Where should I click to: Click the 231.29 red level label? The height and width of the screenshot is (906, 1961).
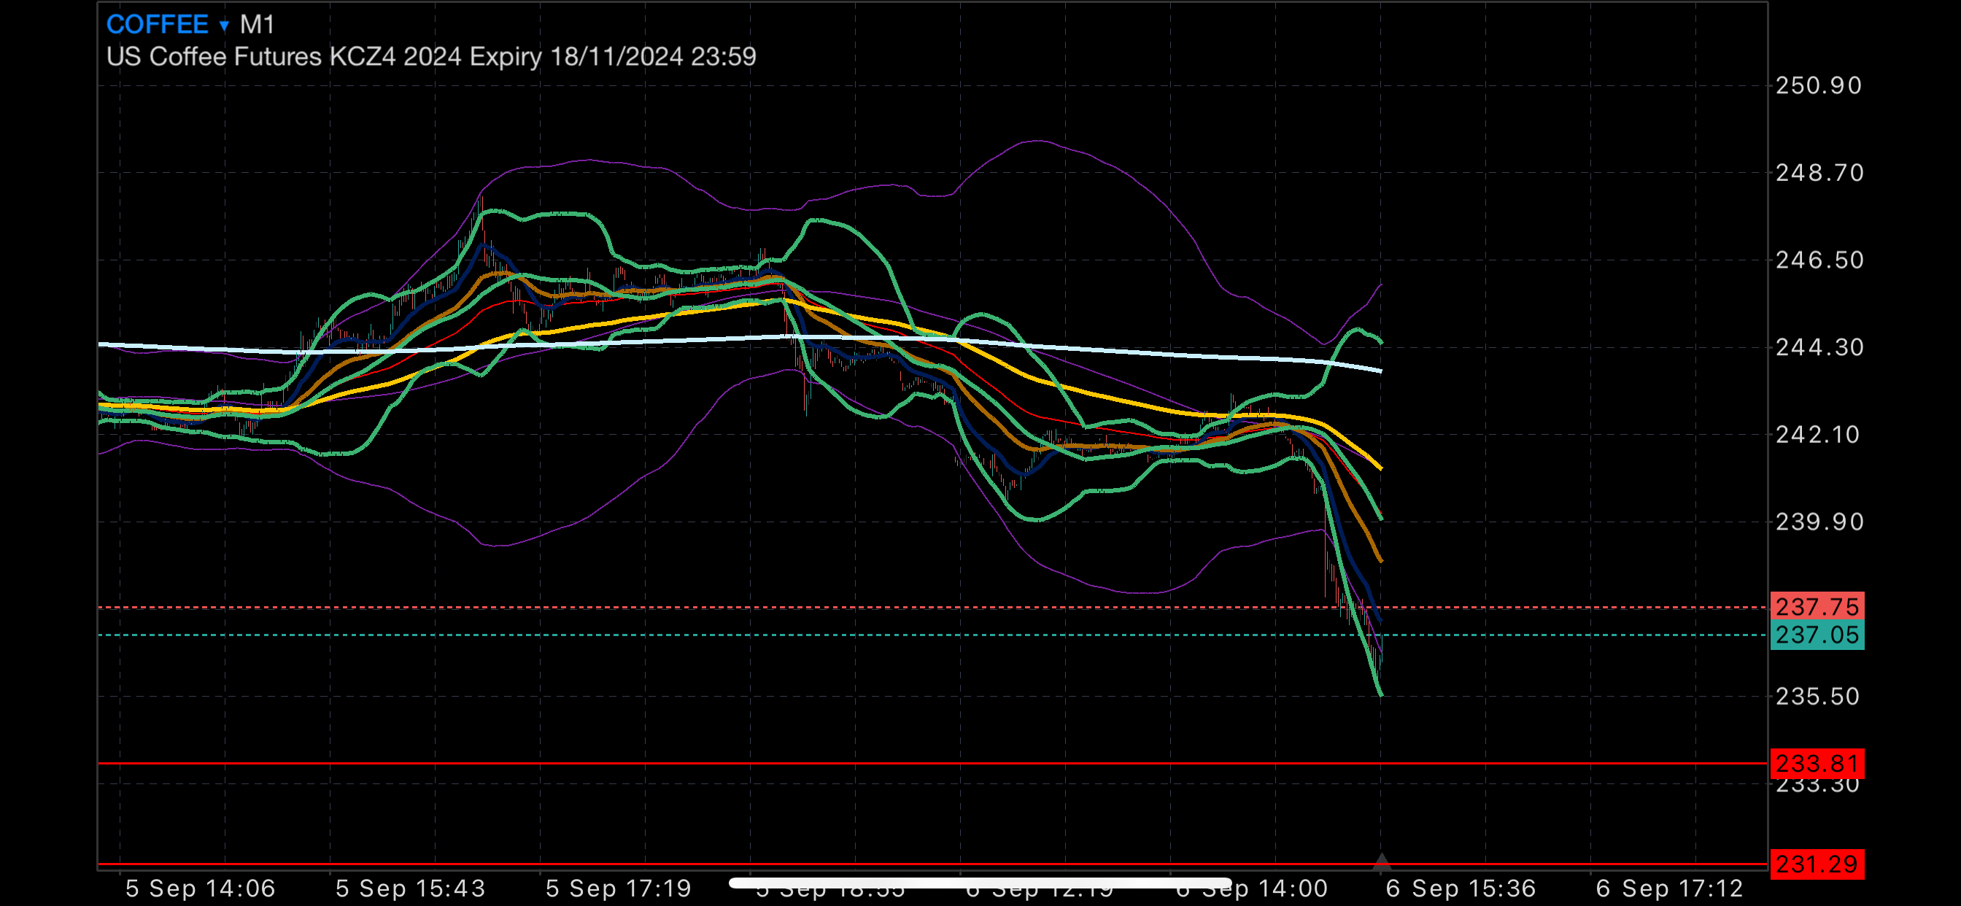pyautogui.click(x=1817, y=864)
